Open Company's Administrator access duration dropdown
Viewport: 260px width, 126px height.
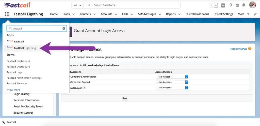coord(172,77)
